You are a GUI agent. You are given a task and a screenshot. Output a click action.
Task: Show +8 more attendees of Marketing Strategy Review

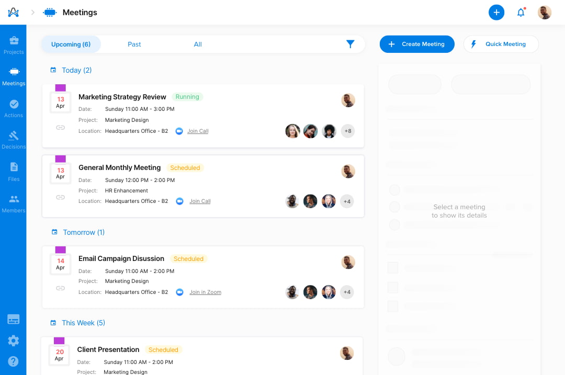tap(348, 131)
